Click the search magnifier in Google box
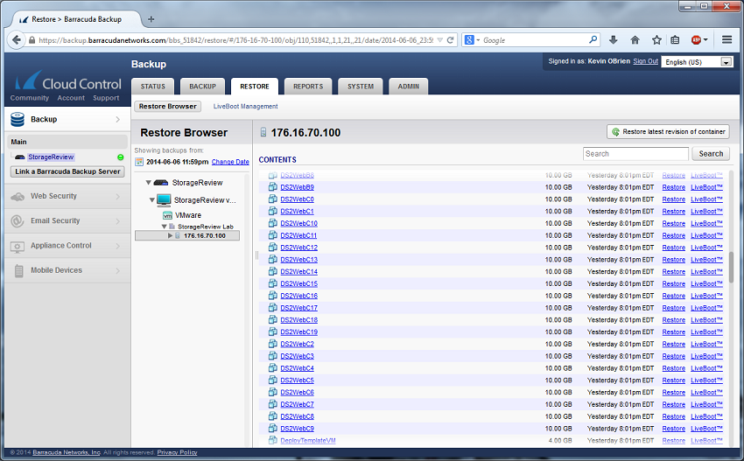The image size is (744, 461). (x=593, y=40)
